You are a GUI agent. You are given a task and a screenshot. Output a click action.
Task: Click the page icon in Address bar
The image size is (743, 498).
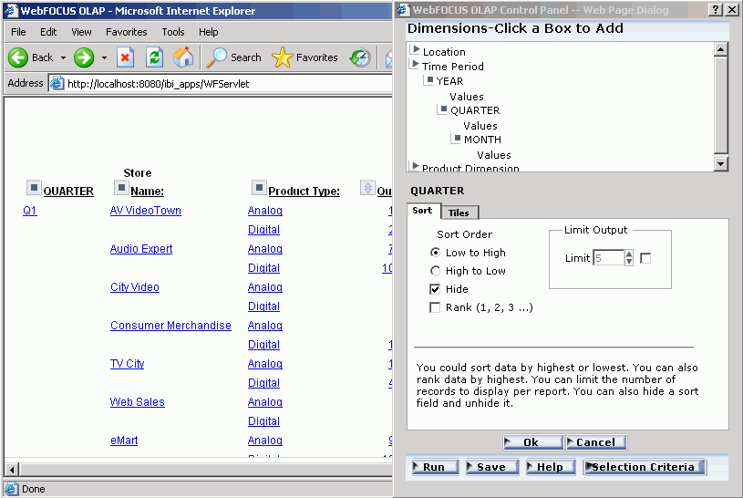pyautogui.click(x=57, y=84)
